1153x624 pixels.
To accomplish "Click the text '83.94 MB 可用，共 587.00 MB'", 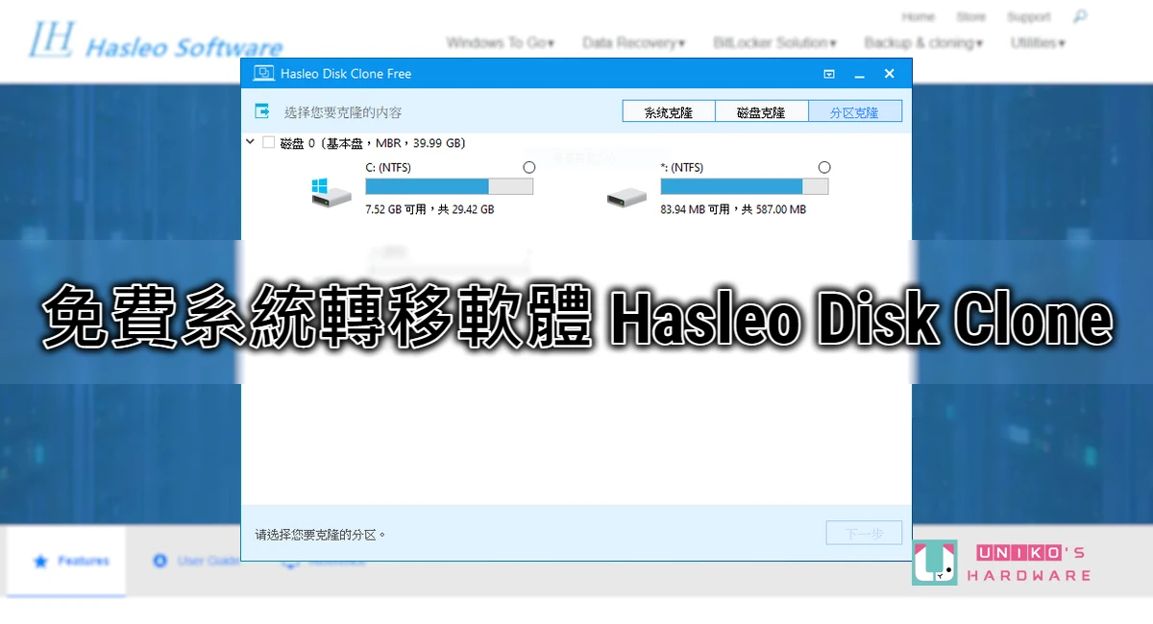I will (x=733, y=209).
